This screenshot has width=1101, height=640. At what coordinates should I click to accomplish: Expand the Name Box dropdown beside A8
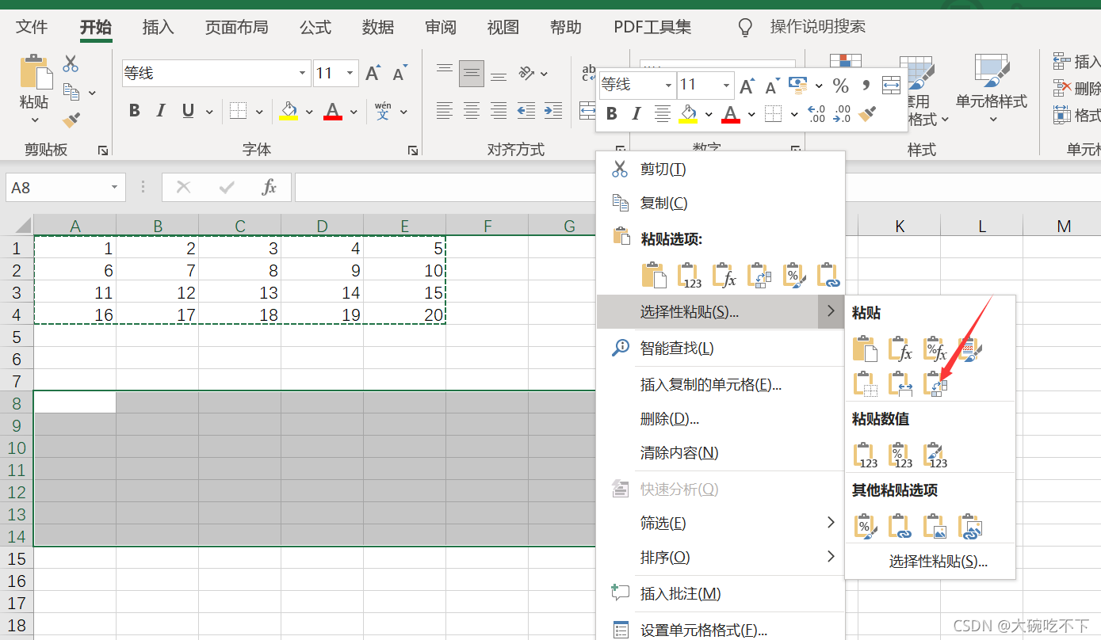(114, 188)
